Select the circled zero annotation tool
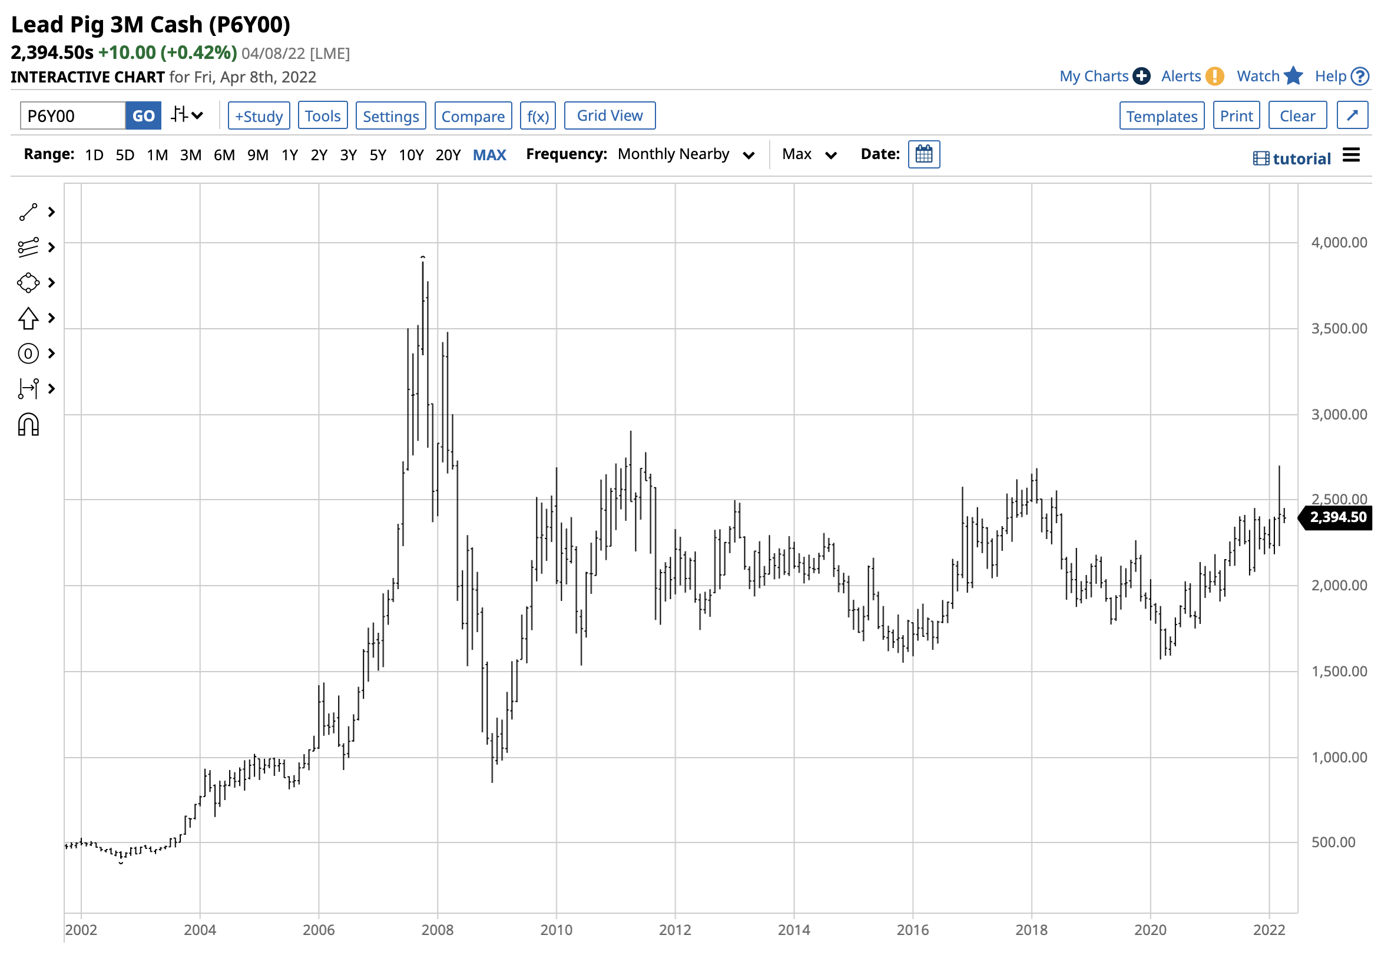Image resolution: width=1391 pixels, height=978 pixels. (x=28, y=354)
